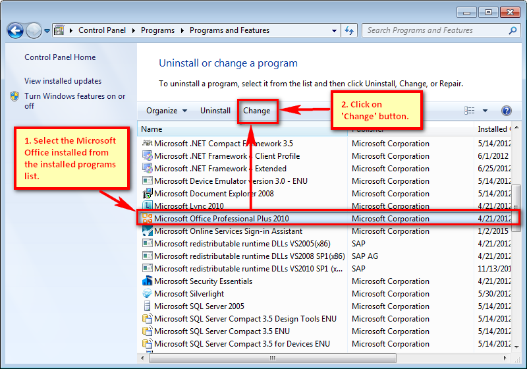The width and height of the screenshot is (527, 369).
Task: Sort by the Installed On column header
Action: pyautogui.click(x=493, y=129)
